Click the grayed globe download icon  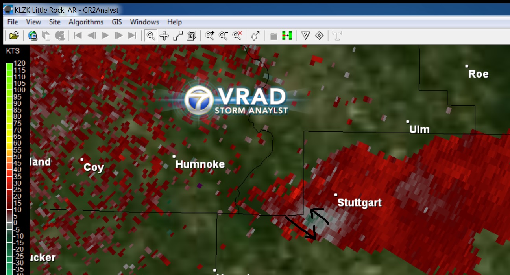(x=60, y=36)
